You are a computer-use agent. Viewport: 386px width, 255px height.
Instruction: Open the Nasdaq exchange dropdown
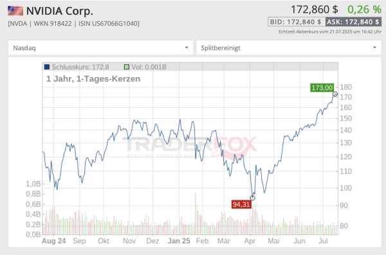click(x=100, y=48)
